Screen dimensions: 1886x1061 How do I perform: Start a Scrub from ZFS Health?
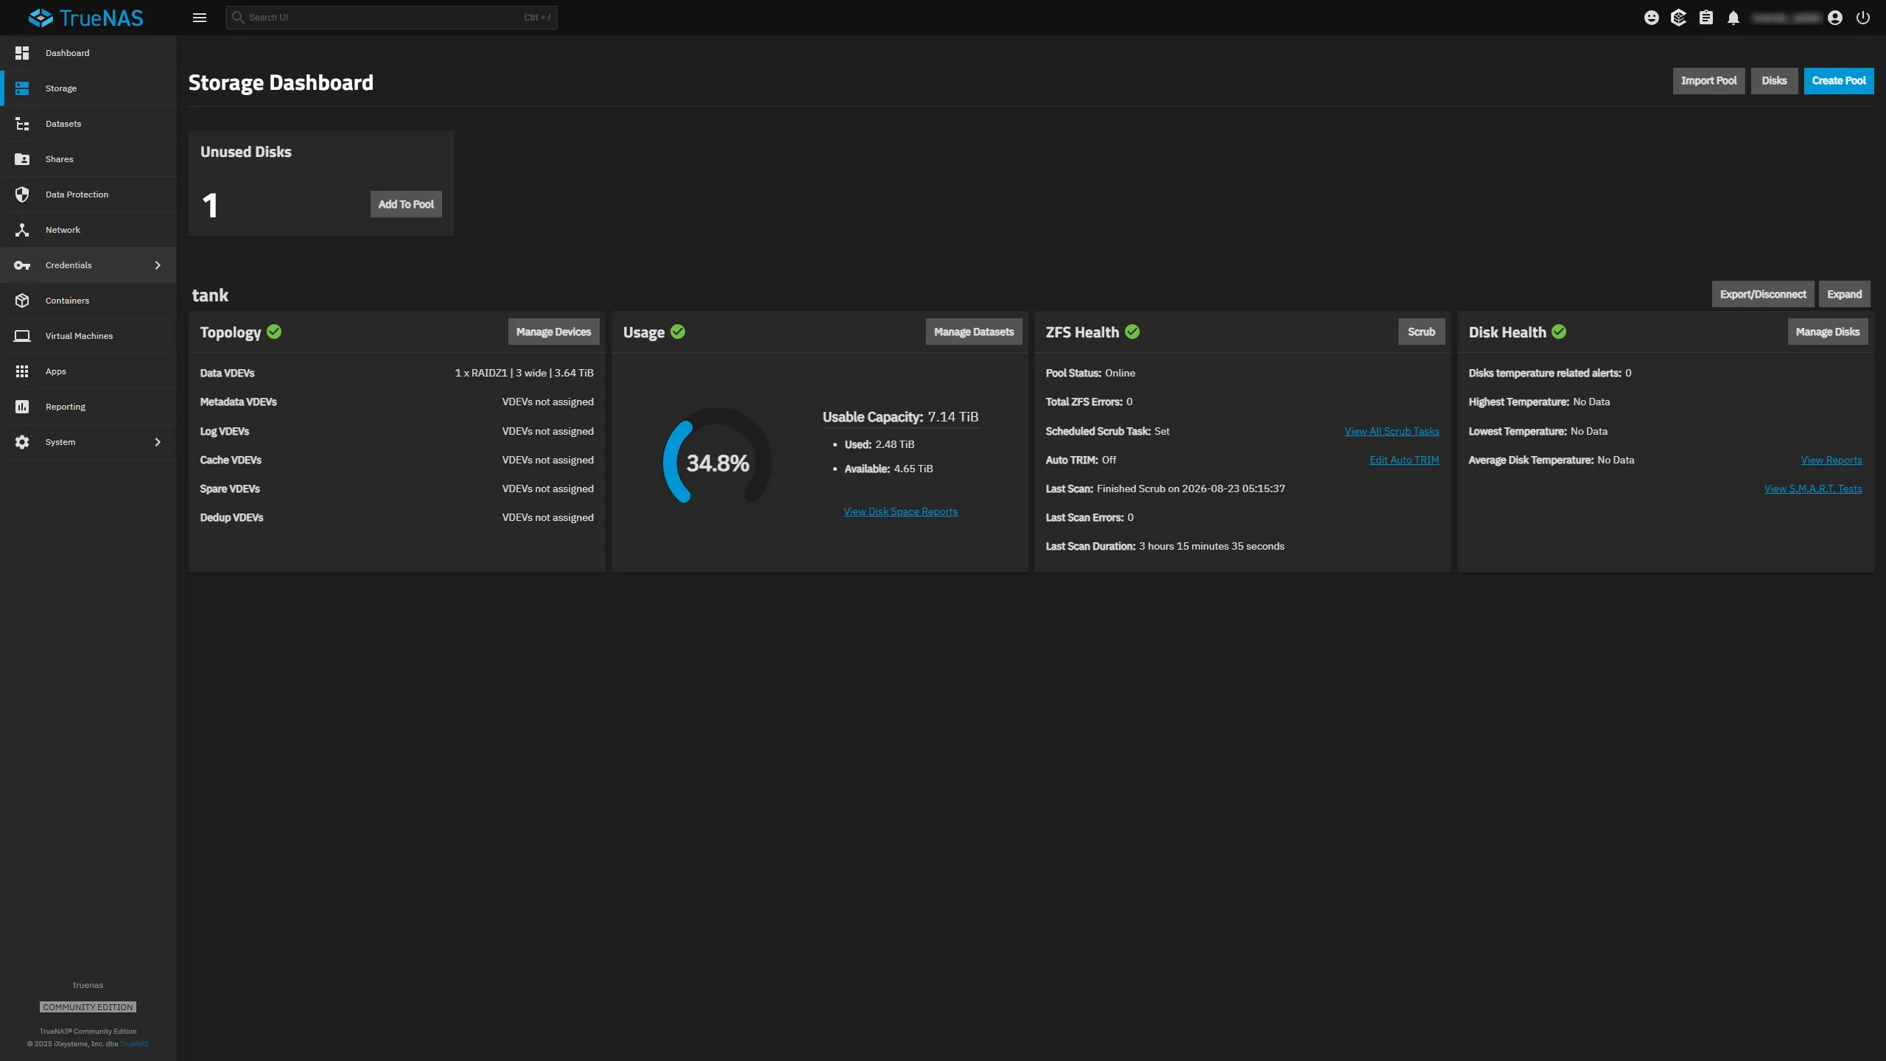[x=1421, y=332]
